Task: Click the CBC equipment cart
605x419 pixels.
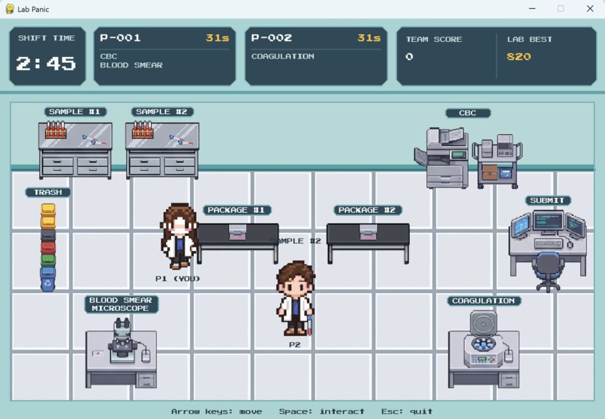Action: coord(497,161)
